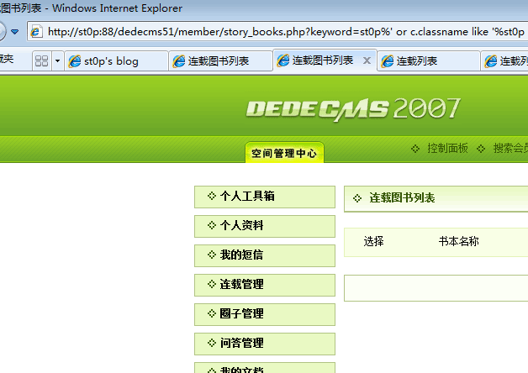
Task: Open the 搜索会员 link
Action: click(x=510, y=148)
